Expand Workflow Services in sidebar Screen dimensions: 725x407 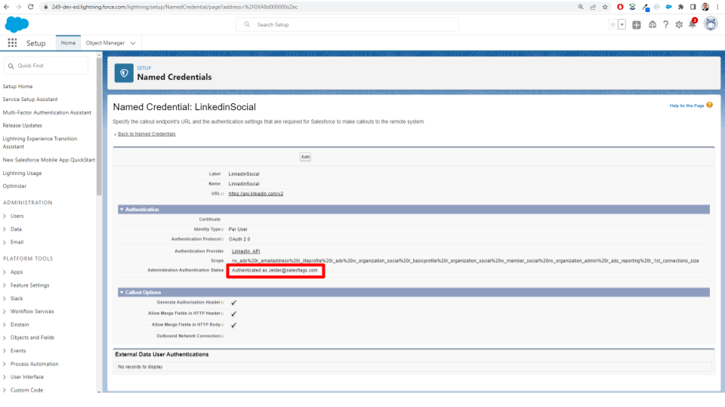[5, 311]
